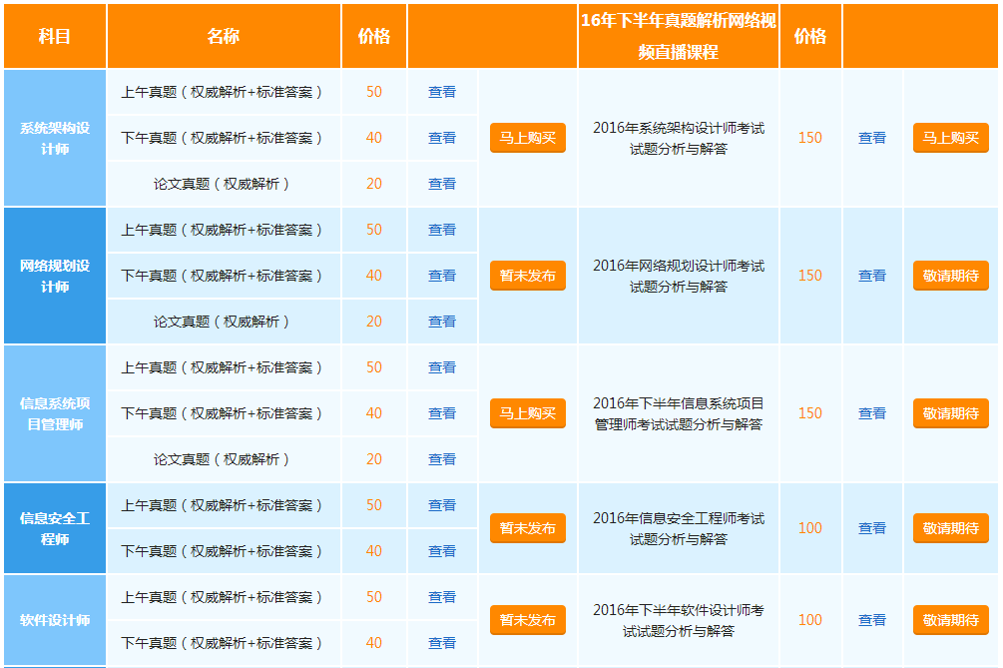
Task: Click 马上购买 button for 系统架构设计师 video course
Action: (950, 138)
